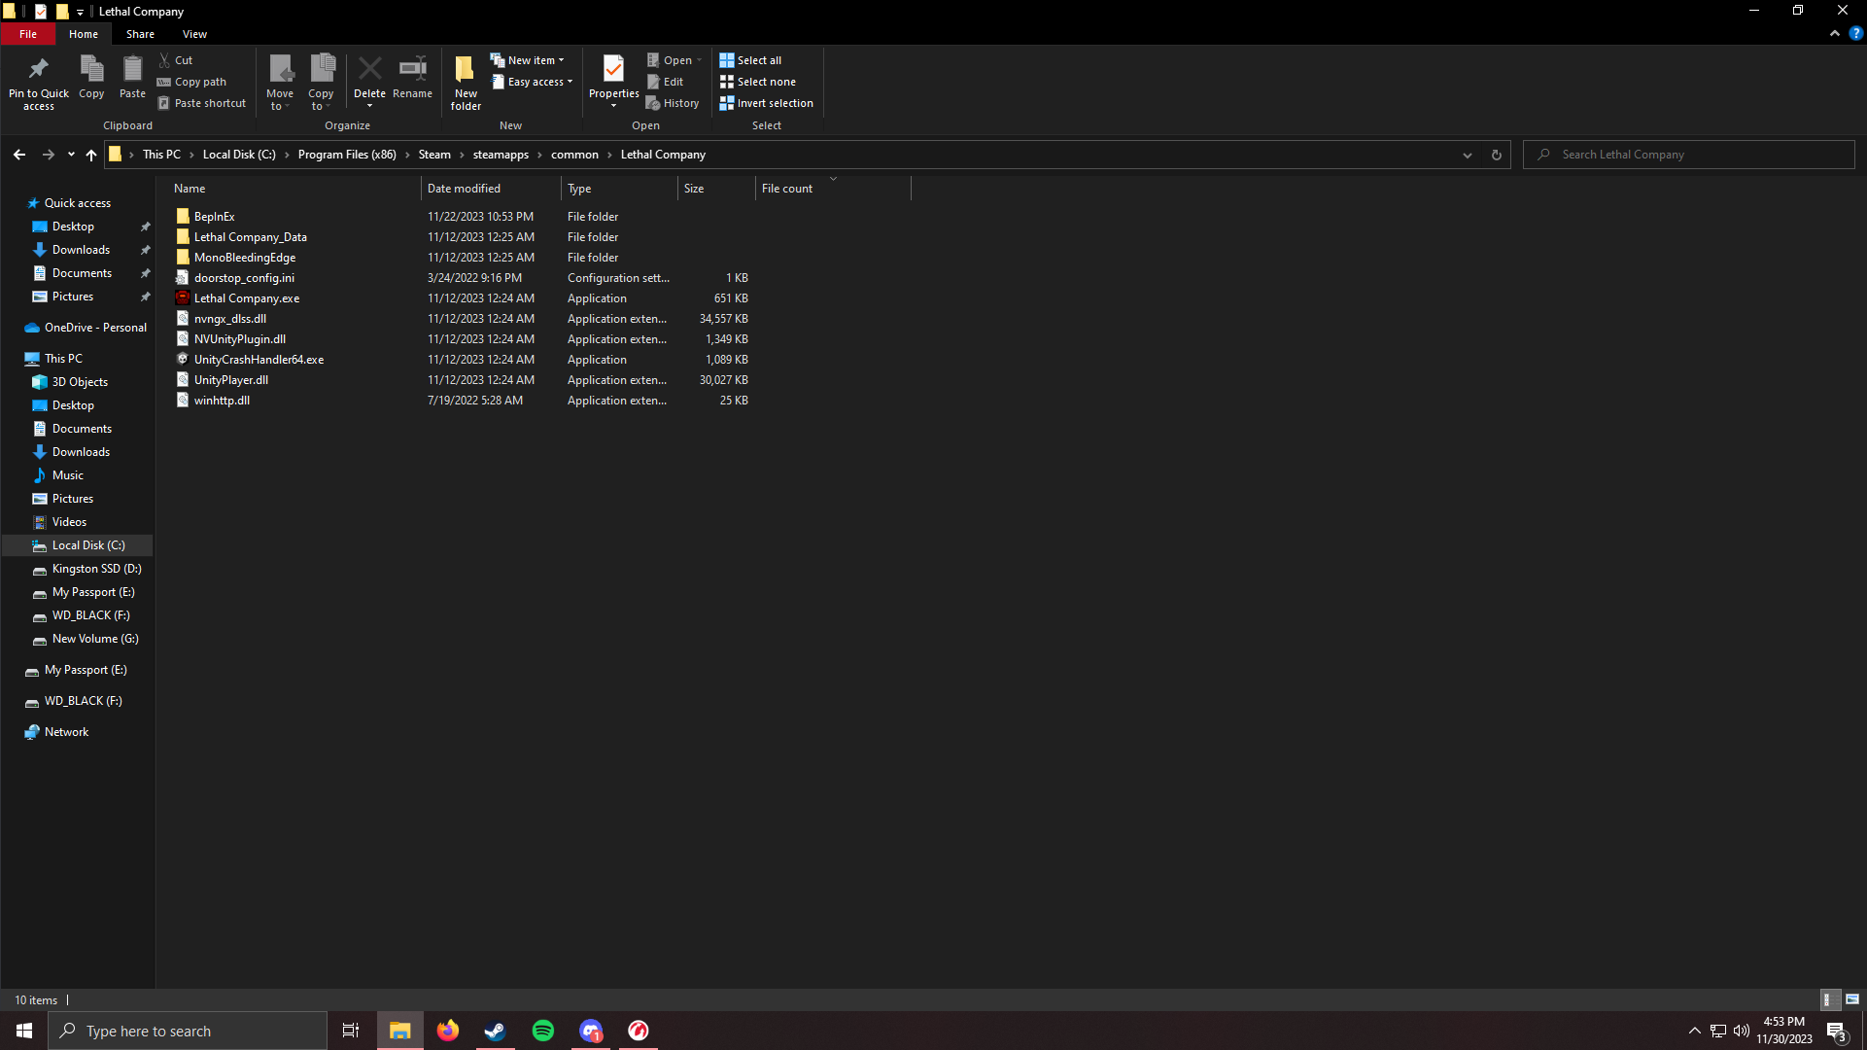Collapse the ribbon with the chevron
This screenshot has height=1050, width=1867.
1834,33
